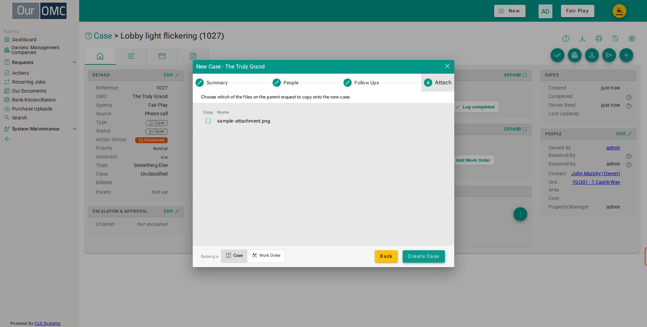
Task: Open the colour theme paint bucket icon
Action: (619, 11)
